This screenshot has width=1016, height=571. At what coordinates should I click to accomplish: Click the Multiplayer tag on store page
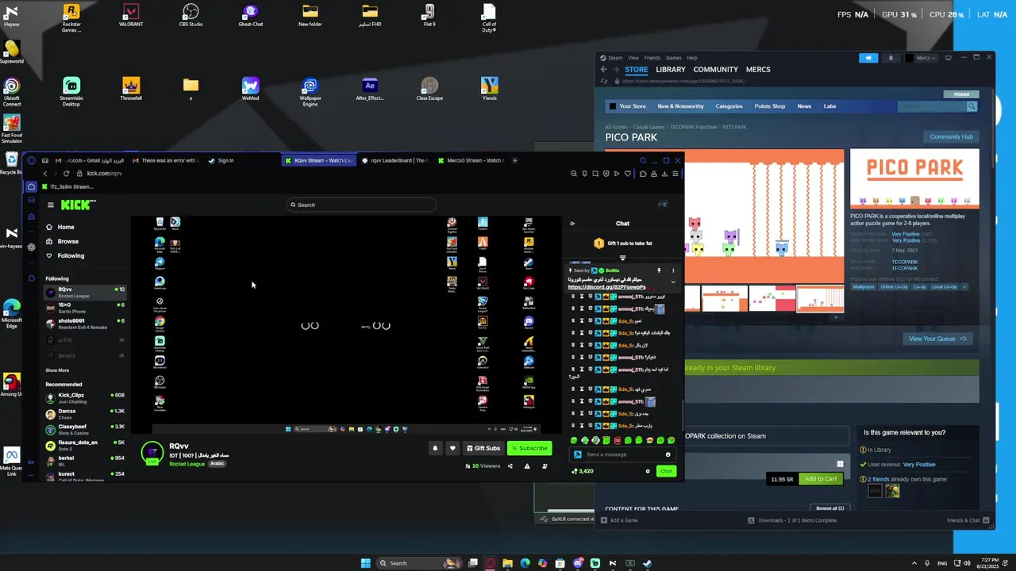[x=863, y=287]
